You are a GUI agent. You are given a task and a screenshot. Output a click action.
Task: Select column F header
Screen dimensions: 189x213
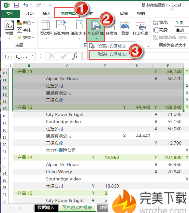(x=168, y=66)
